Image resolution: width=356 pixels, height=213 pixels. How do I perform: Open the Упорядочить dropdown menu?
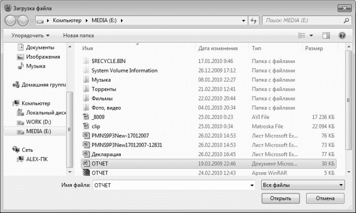click(30, 35)
